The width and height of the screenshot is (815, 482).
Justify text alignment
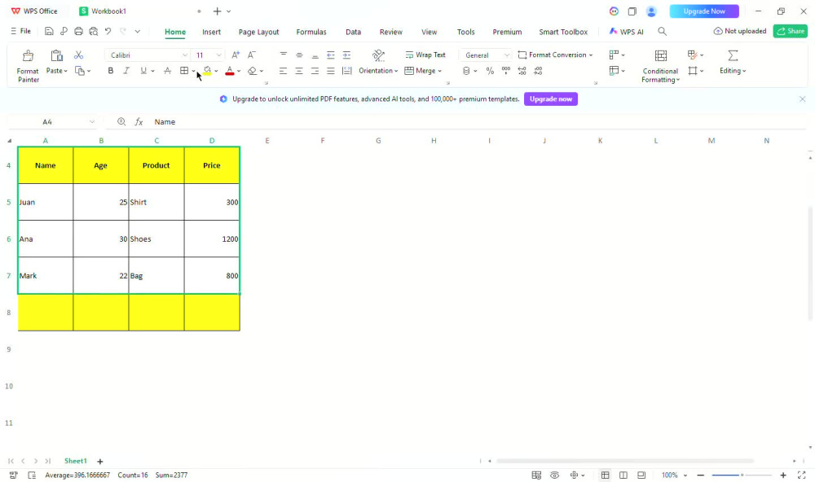331,71
